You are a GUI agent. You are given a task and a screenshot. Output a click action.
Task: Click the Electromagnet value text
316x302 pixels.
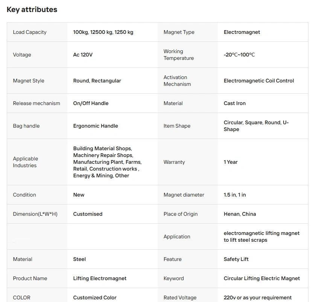(242, 32)
